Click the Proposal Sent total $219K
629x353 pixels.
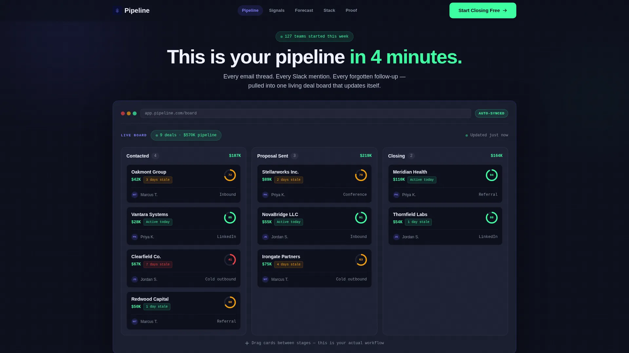tap(366, 156)
